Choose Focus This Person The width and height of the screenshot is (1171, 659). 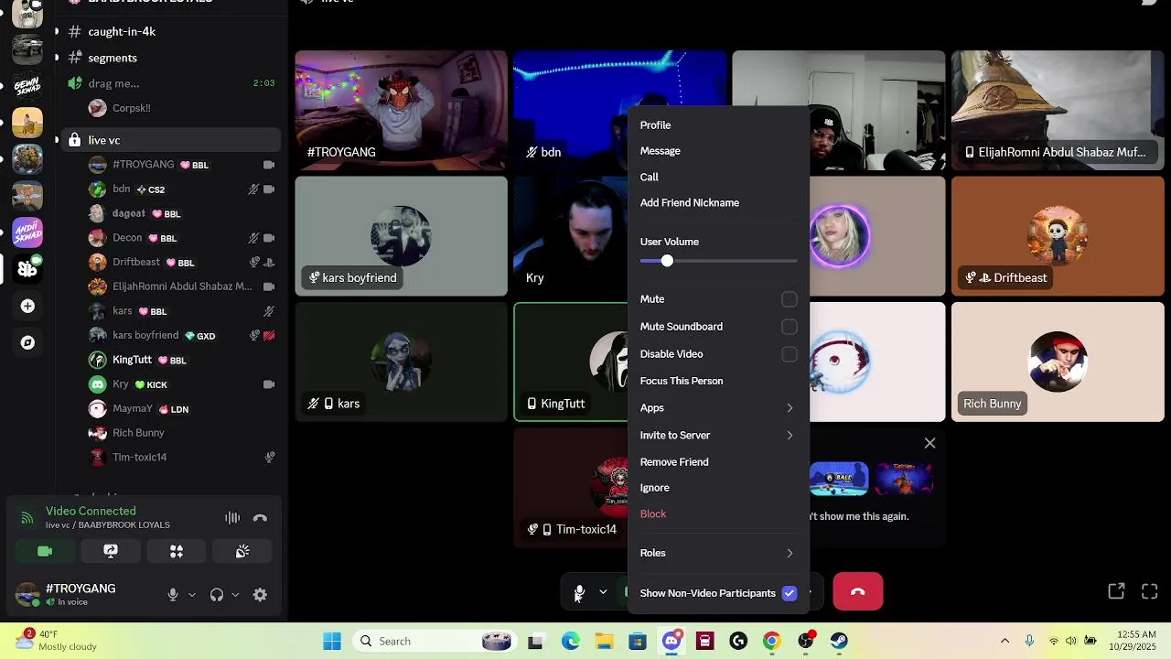pos(718,381)
